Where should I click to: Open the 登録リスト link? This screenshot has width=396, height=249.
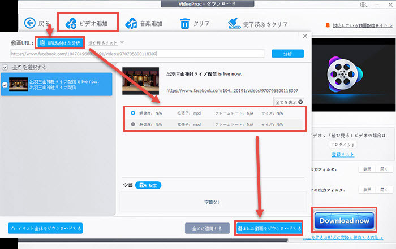coord(343,155)
